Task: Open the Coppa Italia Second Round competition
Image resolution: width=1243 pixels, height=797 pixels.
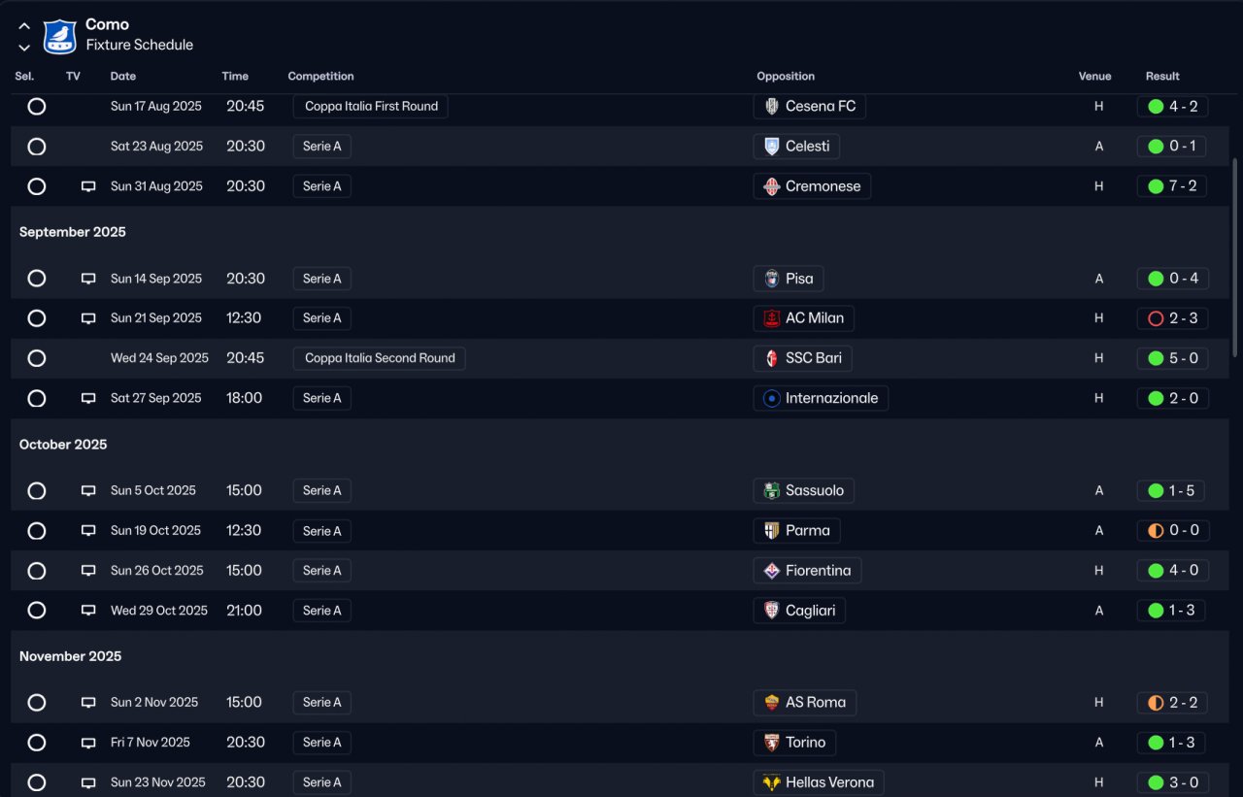Action: [x=380, y=358]
